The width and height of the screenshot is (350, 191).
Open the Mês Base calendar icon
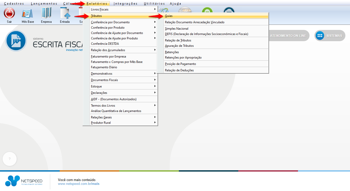(x=28, y=13)
